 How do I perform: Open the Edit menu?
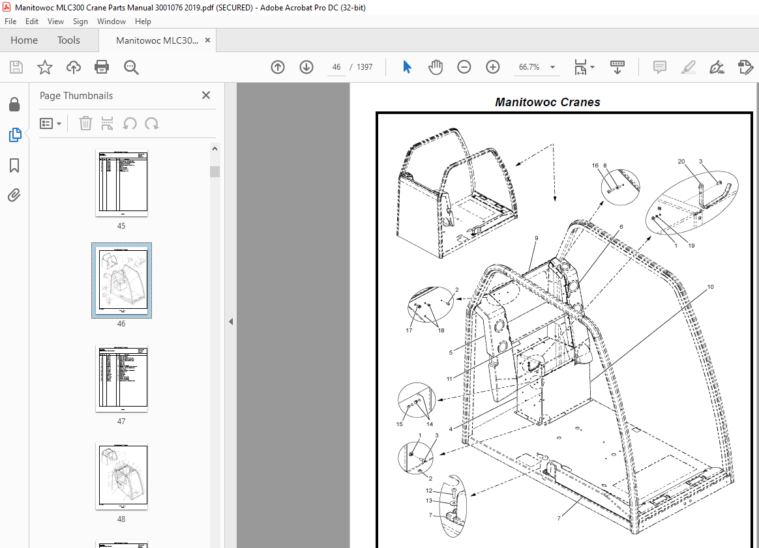click(32, 22)
